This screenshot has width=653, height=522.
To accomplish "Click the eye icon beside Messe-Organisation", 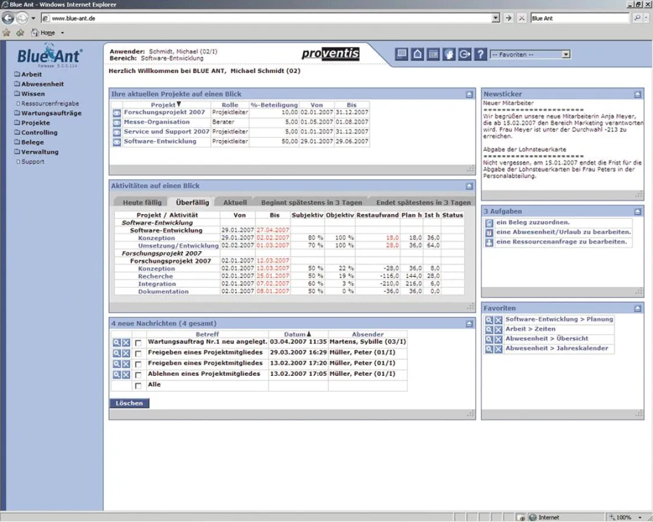I will pos(117,123).
